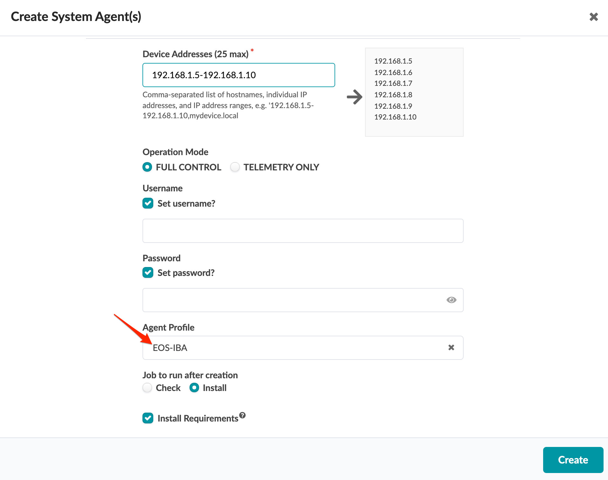The image size is (608, 480).
Task: Click into the username text field
Action: [303, 231]
